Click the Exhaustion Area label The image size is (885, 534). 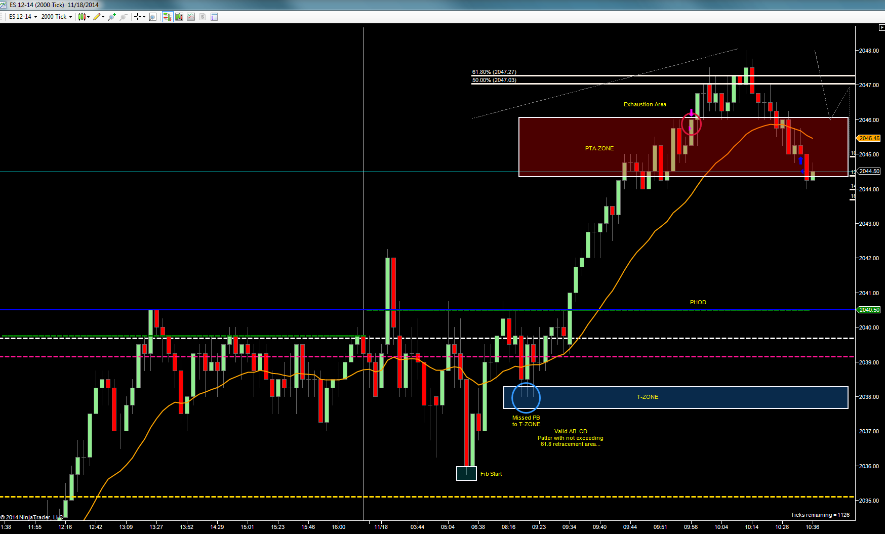645,104
